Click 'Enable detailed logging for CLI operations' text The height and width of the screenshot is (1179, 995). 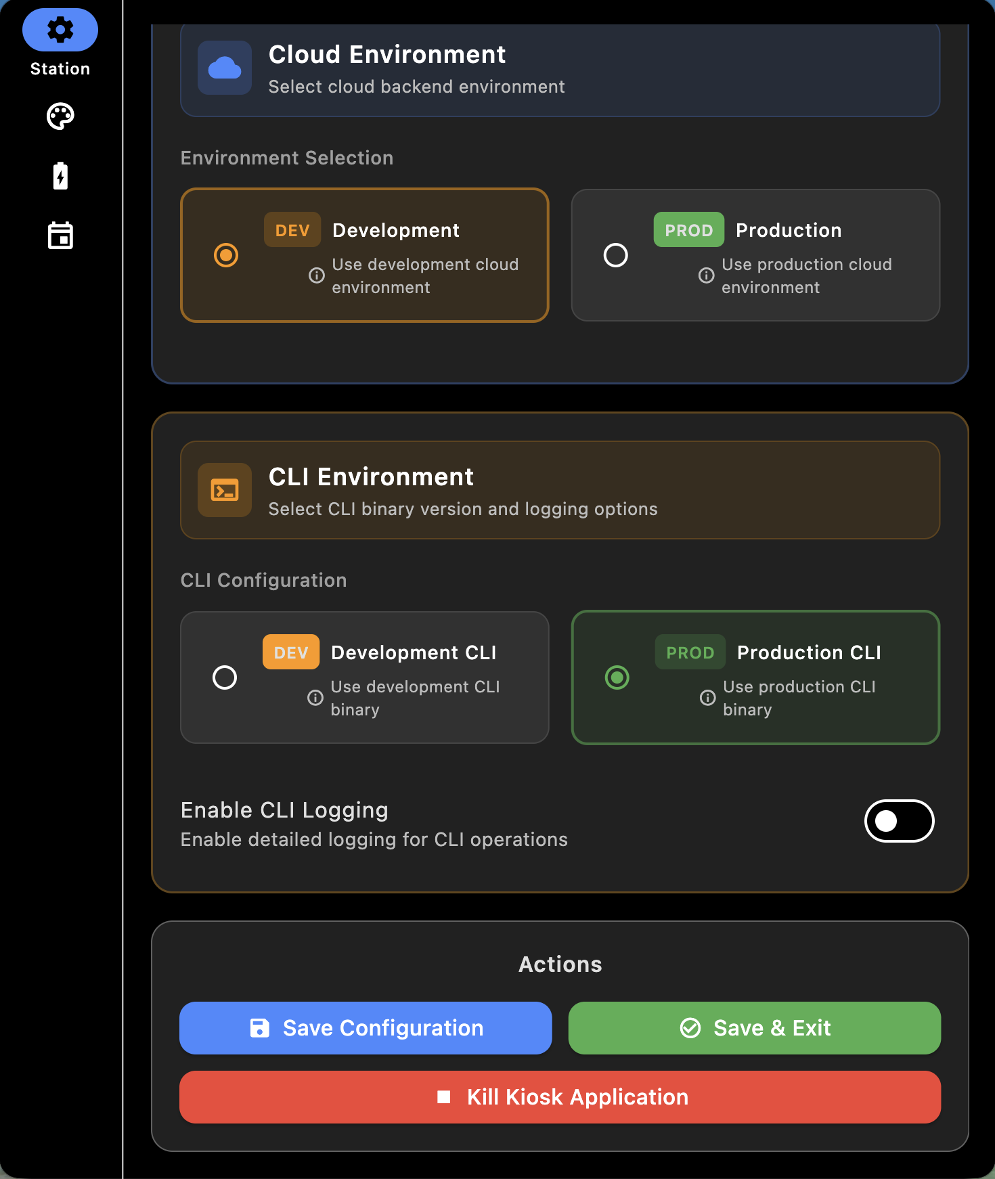(x=374, y=839)
